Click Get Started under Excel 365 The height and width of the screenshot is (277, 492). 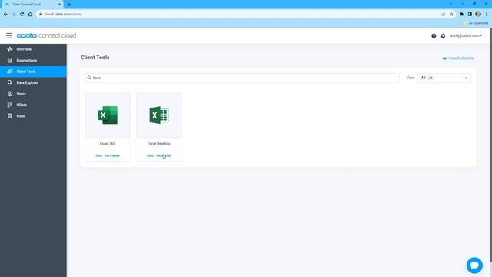(x=112, y=155)
